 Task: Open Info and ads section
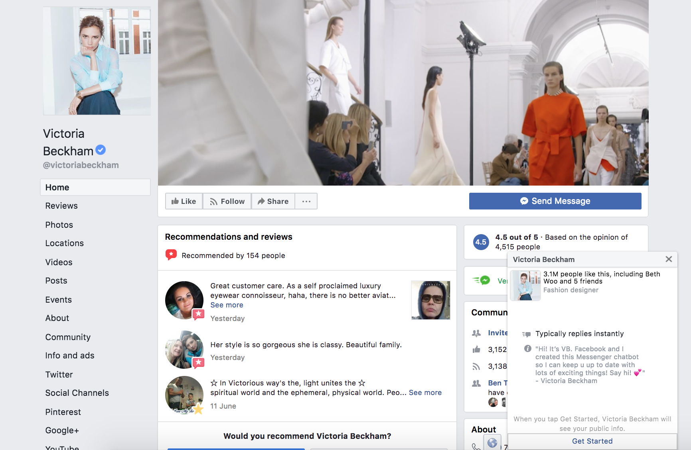[x=70, y=356]
